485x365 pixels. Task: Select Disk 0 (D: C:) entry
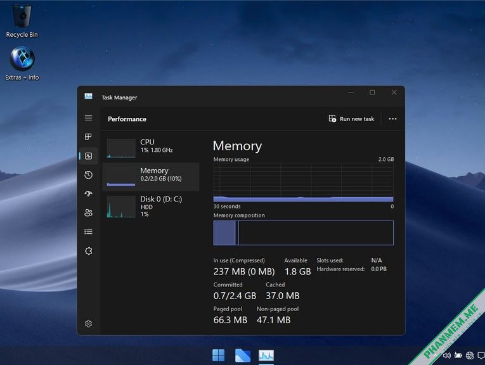coord(151,206)
